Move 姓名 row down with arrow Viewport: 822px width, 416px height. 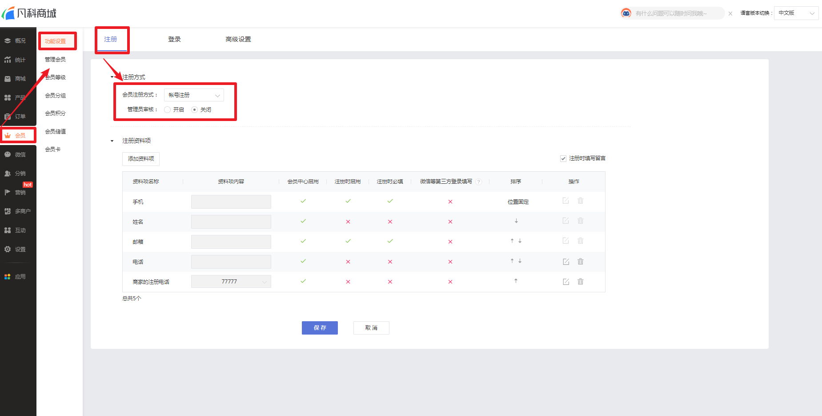pos(516,221)
